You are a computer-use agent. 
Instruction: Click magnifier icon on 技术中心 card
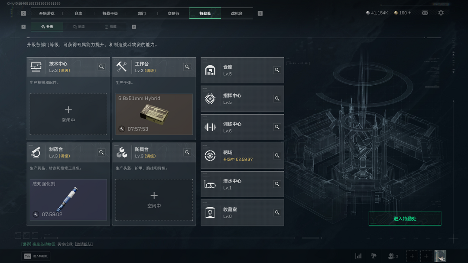click(x=101, y=67)
